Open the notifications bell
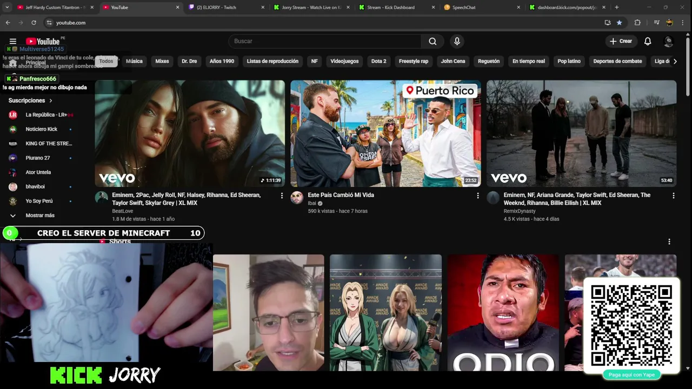Image resolution: width=692 pixels, height=389 pixels. click(648, 41)
